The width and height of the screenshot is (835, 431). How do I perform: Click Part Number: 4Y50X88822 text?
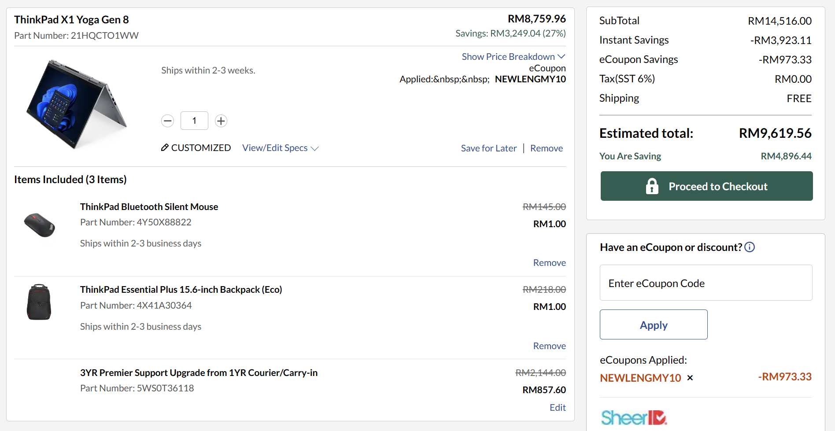(x=136, y=222)
